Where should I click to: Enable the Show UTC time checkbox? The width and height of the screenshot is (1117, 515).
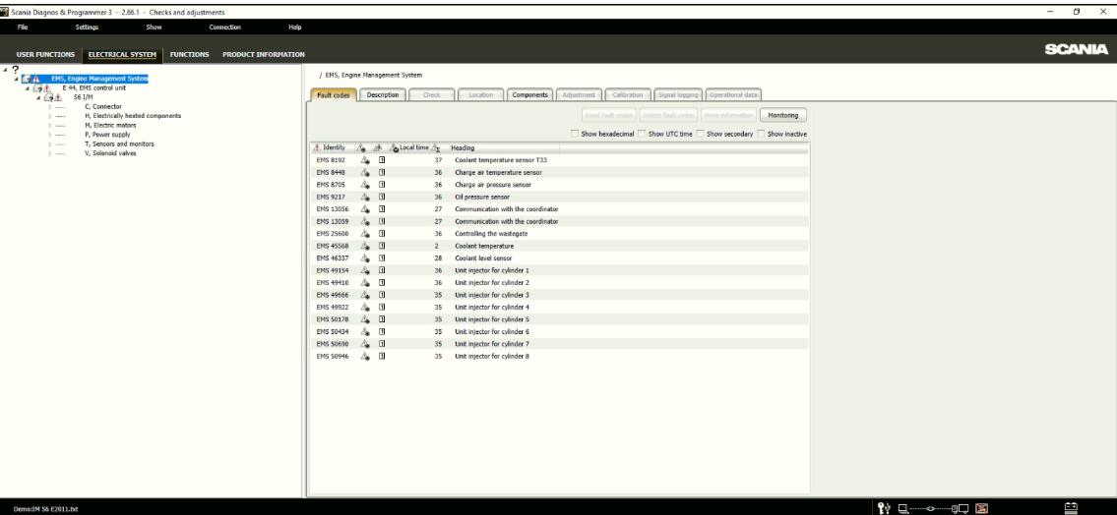click(x=642, y=133)
